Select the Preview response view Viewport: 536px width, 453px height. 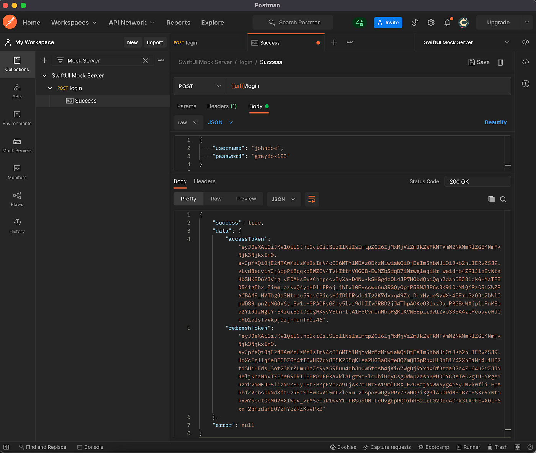(246, 199)
